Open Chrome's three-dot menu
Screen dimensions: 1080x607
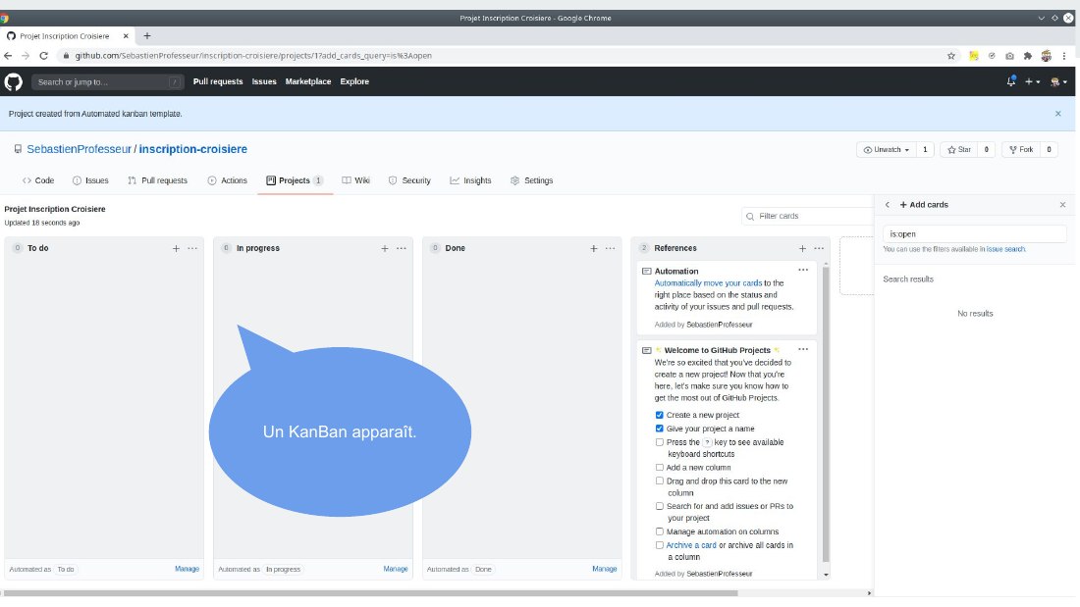click(x=1064, y=56)
